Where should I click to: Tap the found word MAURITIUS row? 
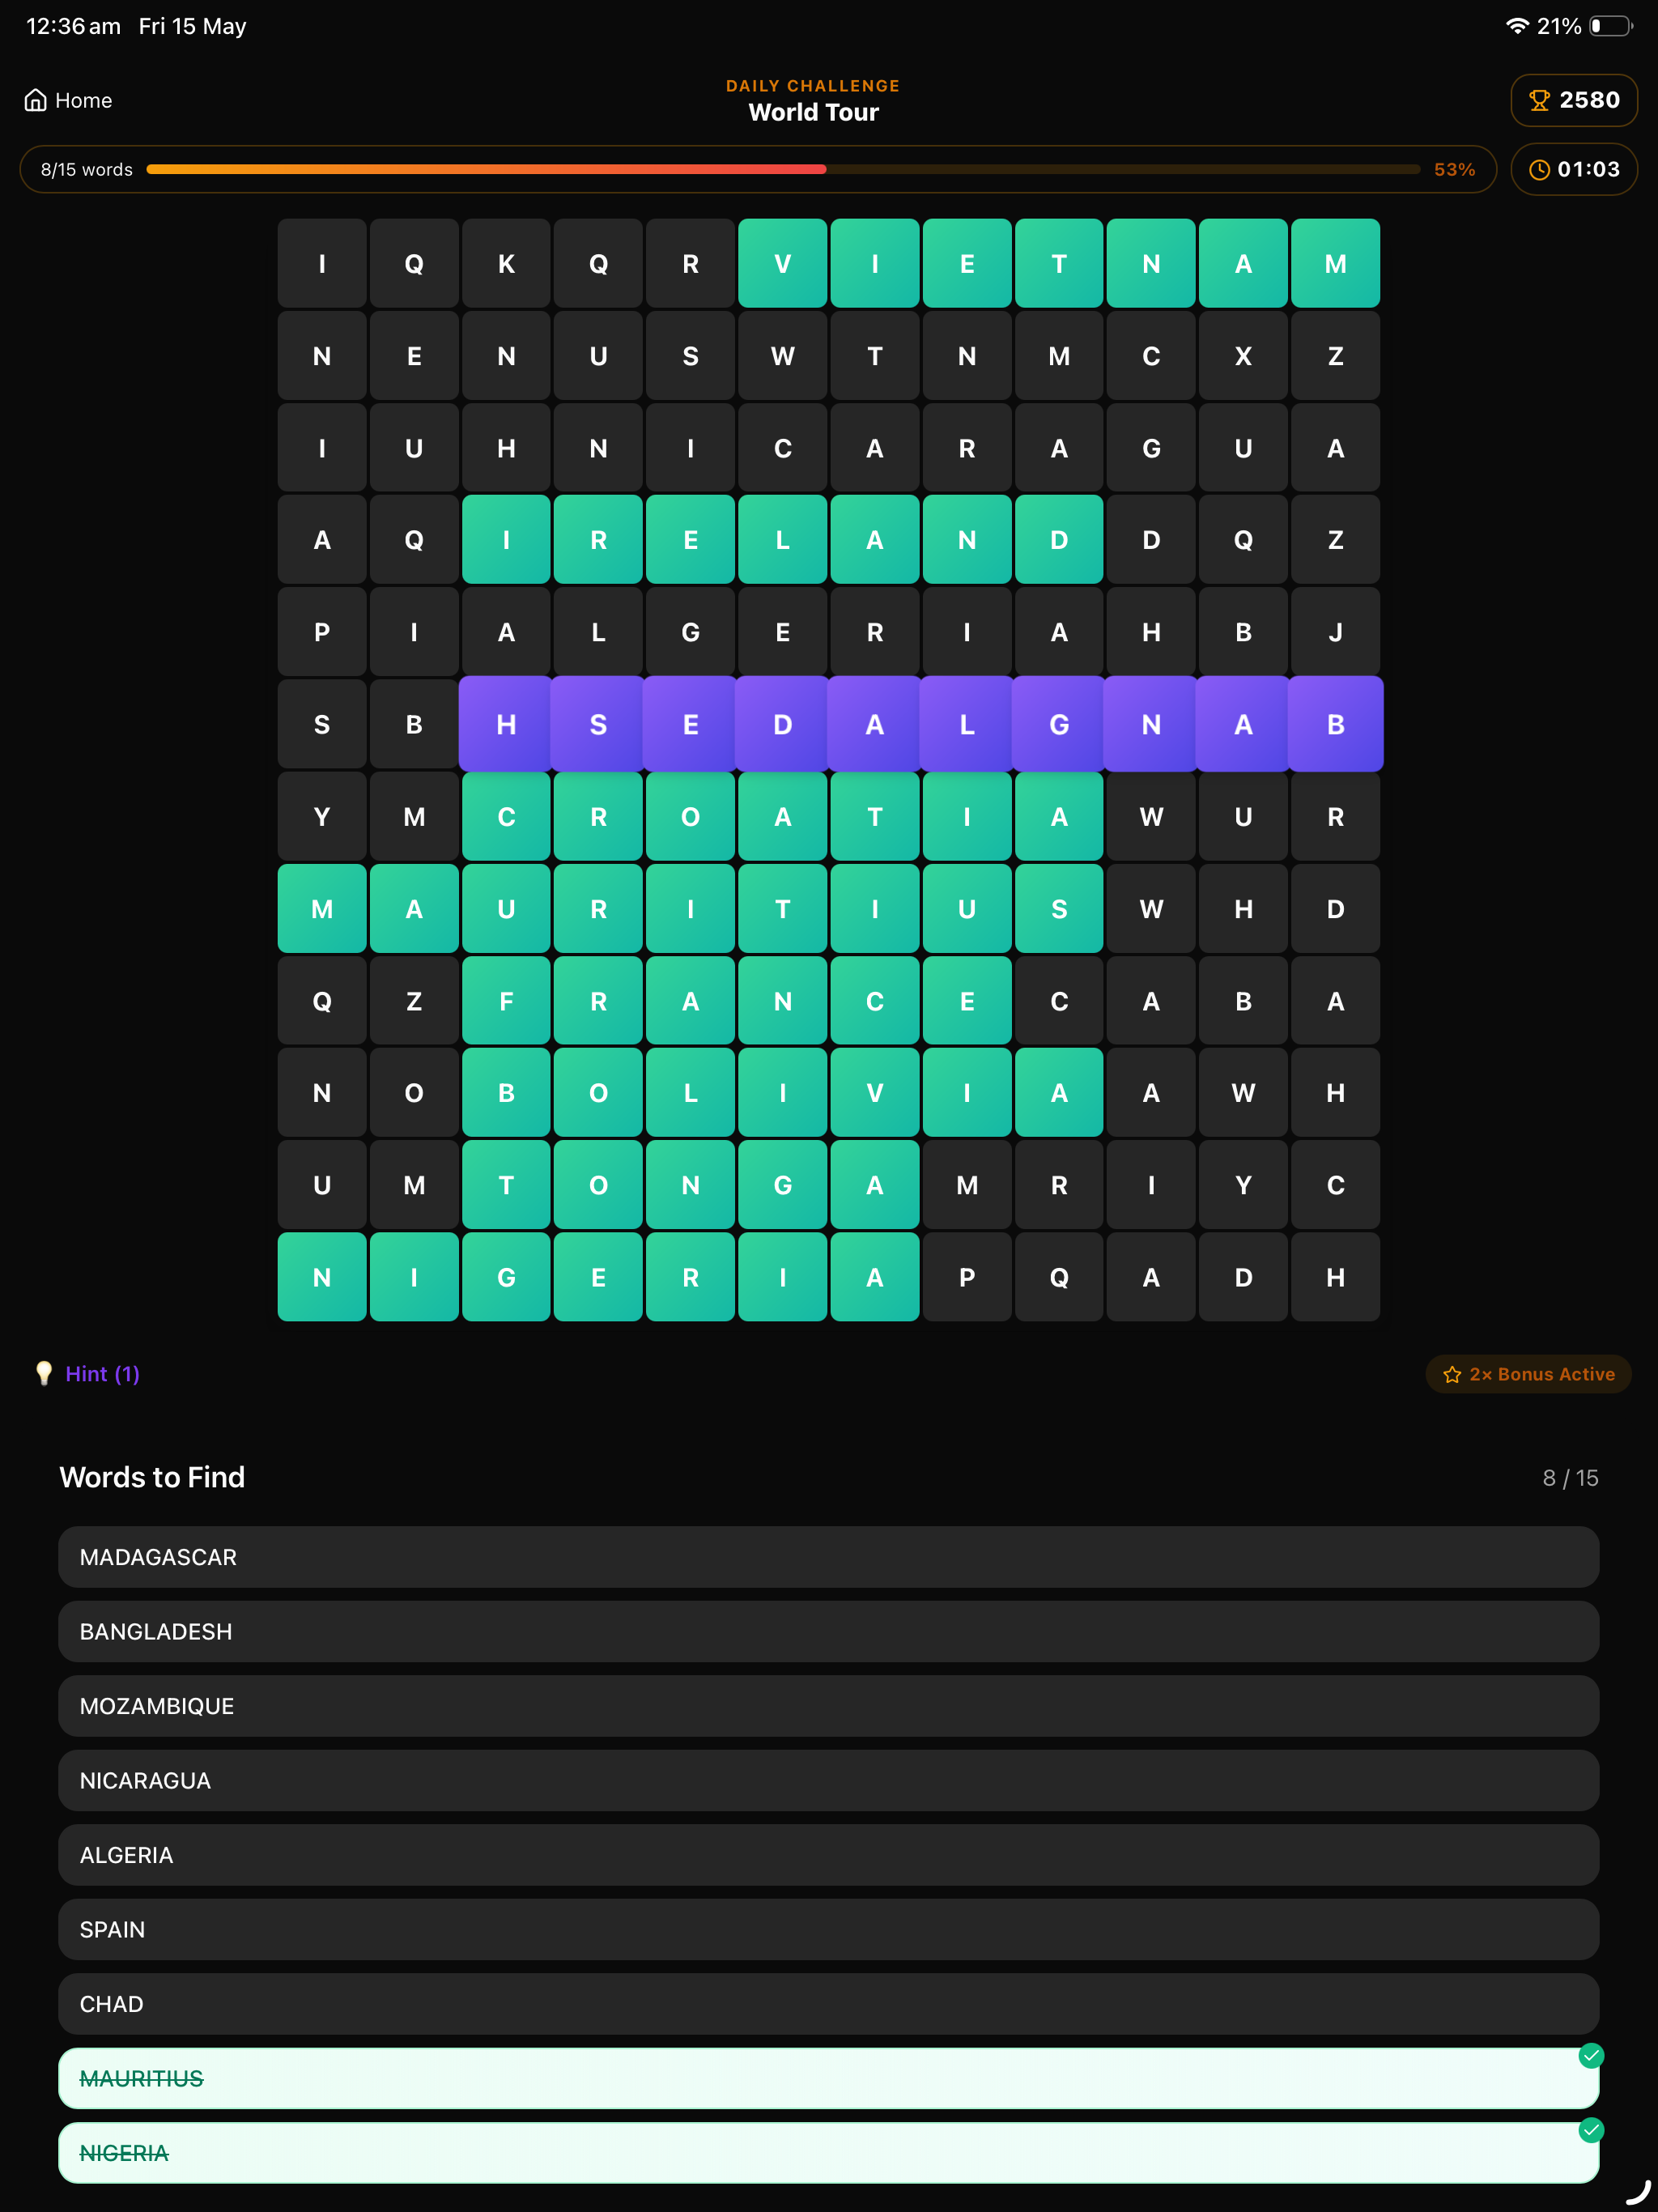click(x=828, y=2078)
